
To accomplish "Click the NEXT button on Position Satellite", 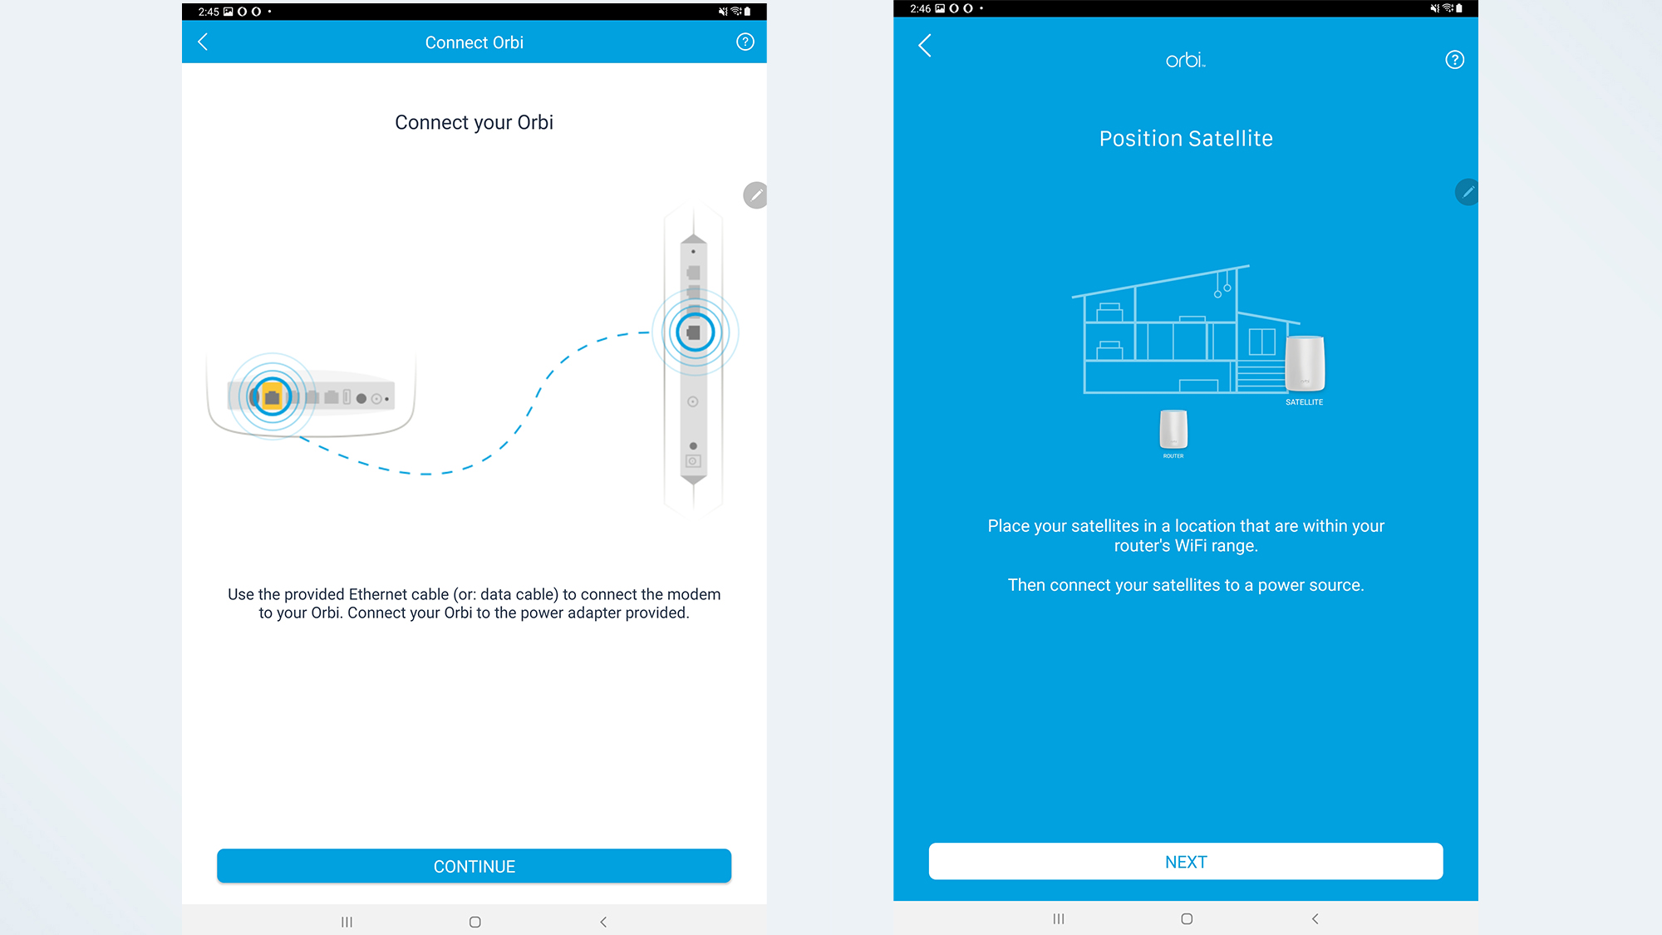I will pyautogui.click(x=1185, y=862).
